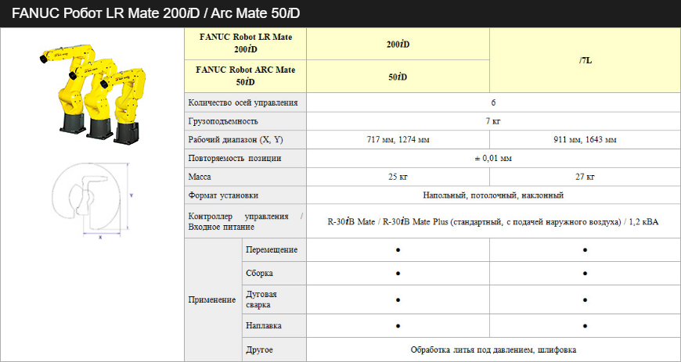Screen dimensions: 681x362
Task: Click the Дуговая сварка bullet under 200iD
Action: click(x=398, y=299)
